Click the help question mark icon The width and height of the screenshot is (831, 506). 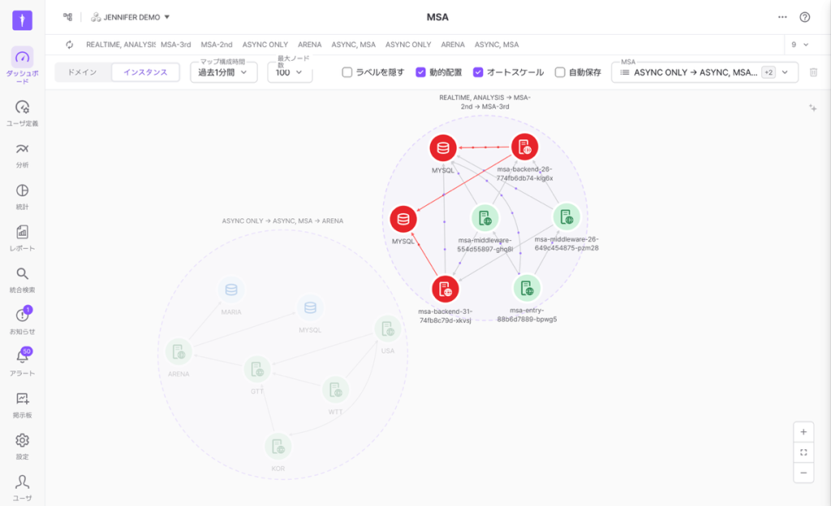(805, 16)
